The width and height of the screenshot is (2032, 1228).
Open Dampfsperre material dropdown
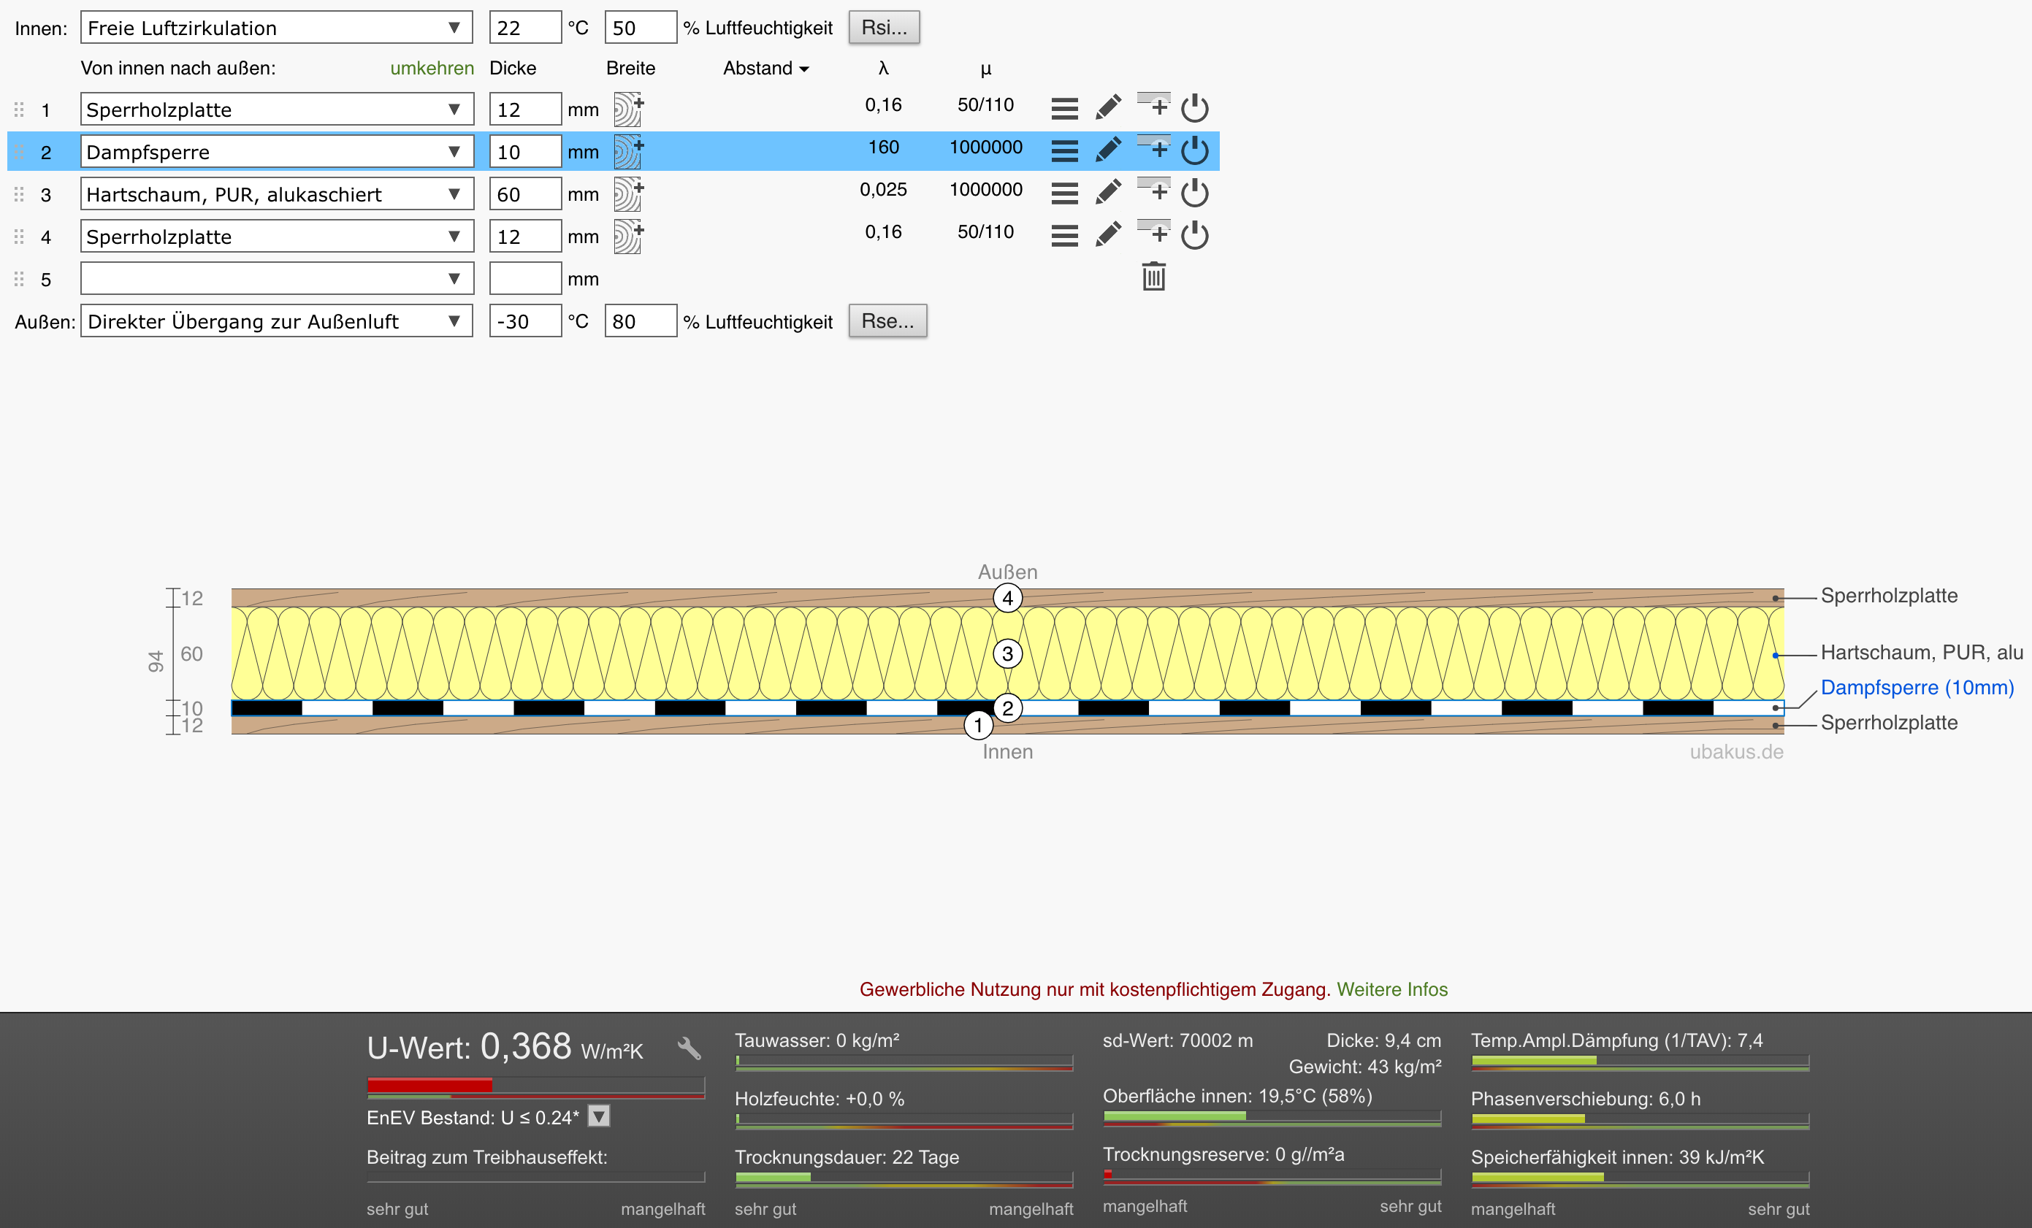pyautogui.click(x=276, y=152)
